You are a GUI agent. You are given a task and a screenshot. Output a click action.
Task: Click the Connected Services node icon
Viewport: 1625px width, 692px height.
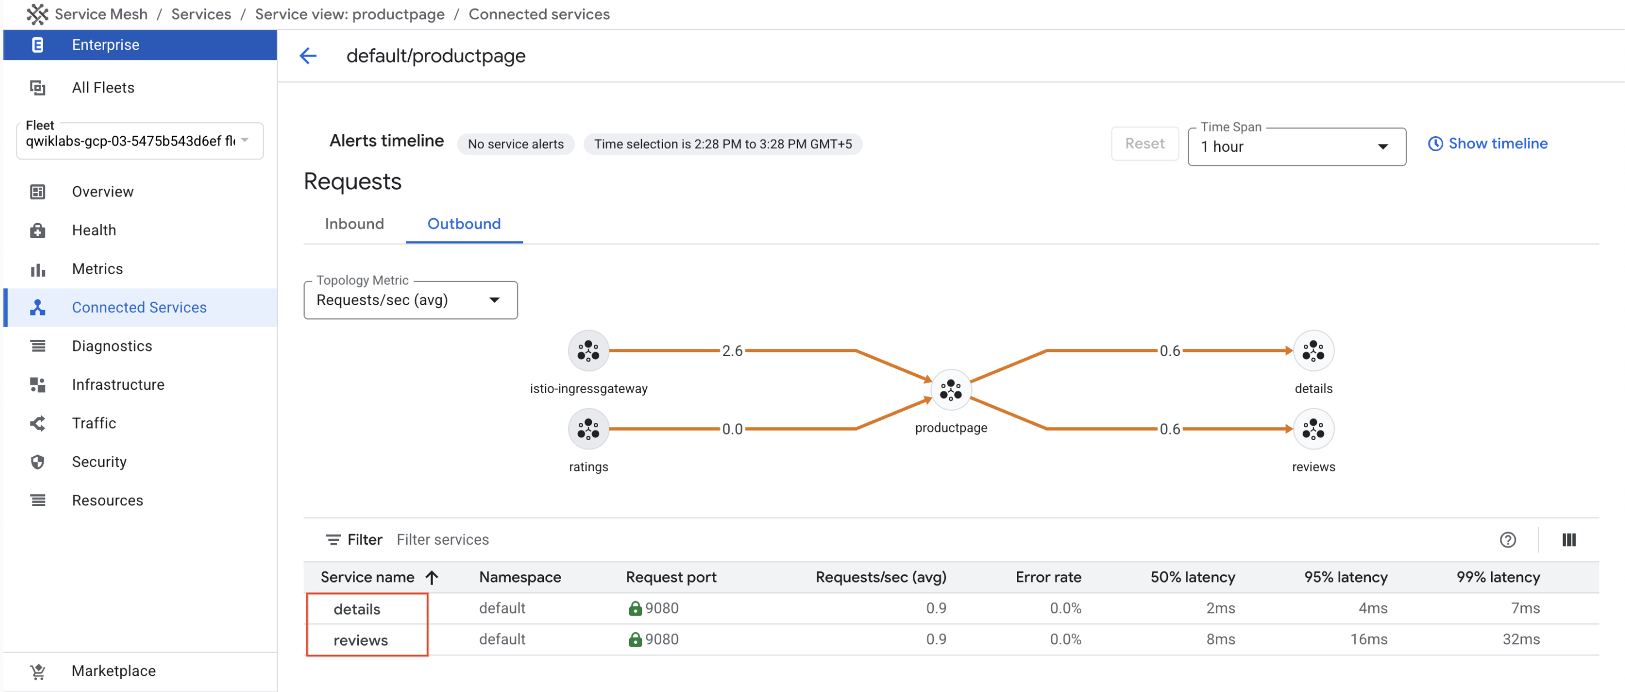(x=37, y=307)
